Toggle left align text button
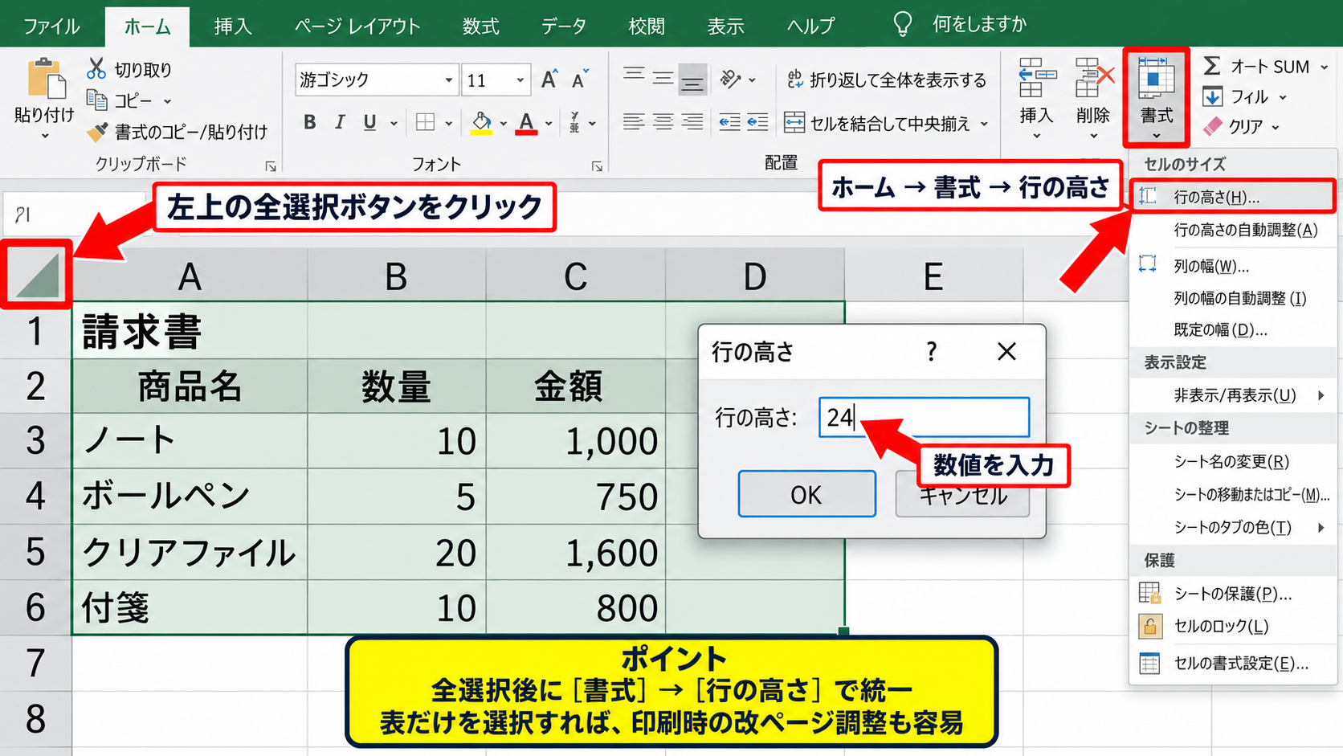Viewport: 1343px width, 756px height. coord(634,121)
